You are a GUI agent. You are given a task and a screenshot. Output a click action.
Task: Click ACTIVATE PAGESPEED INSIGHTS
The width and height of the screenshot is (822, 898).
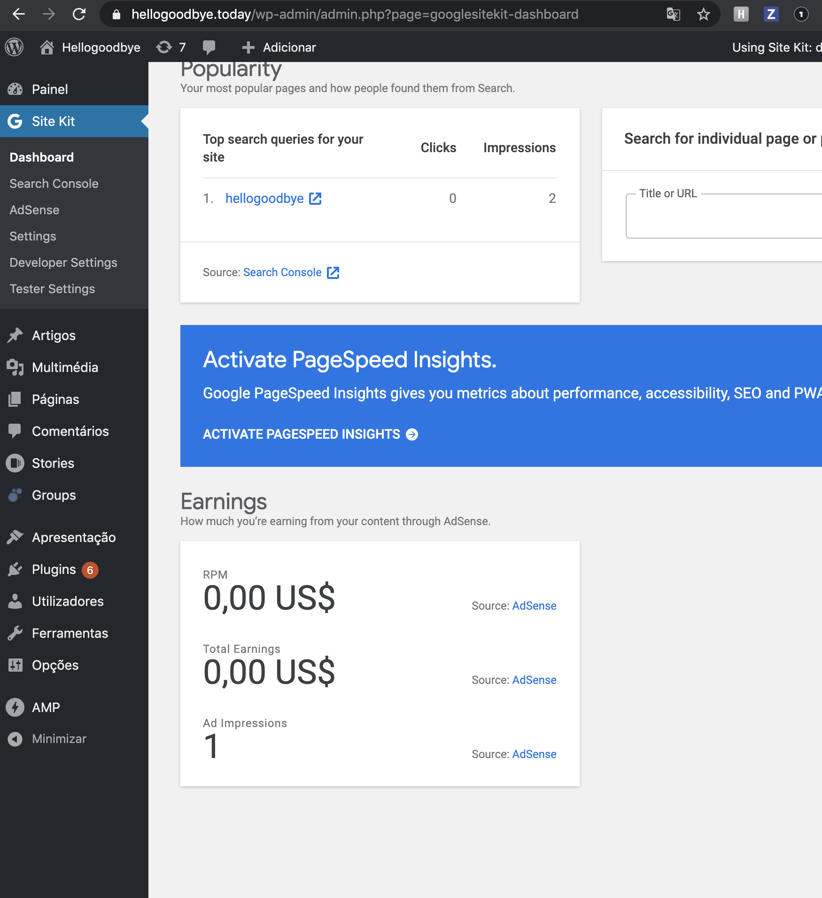(x=302, y=434)
